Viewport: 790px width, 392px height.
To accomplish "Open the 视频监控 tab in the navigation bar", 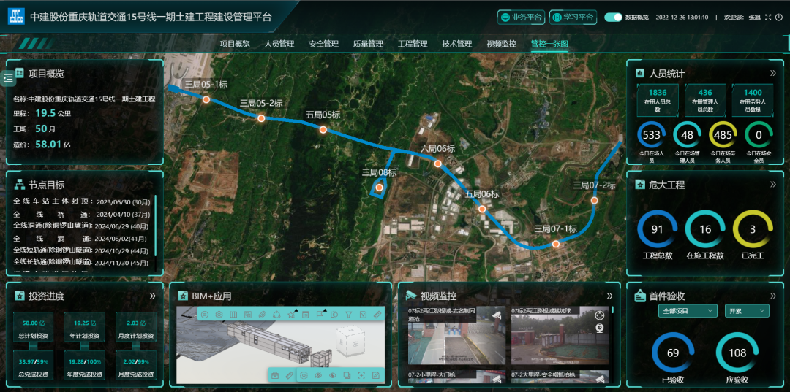I will (501, 44).
